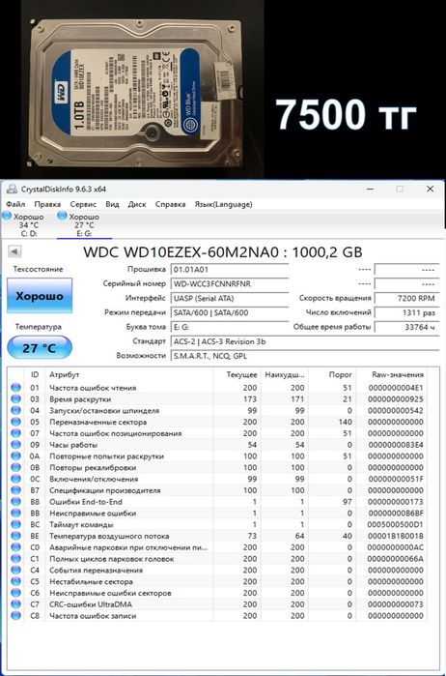The image size is (446, 676).
Task: Select the E: G: disk tab
Action: click(84, 225)
